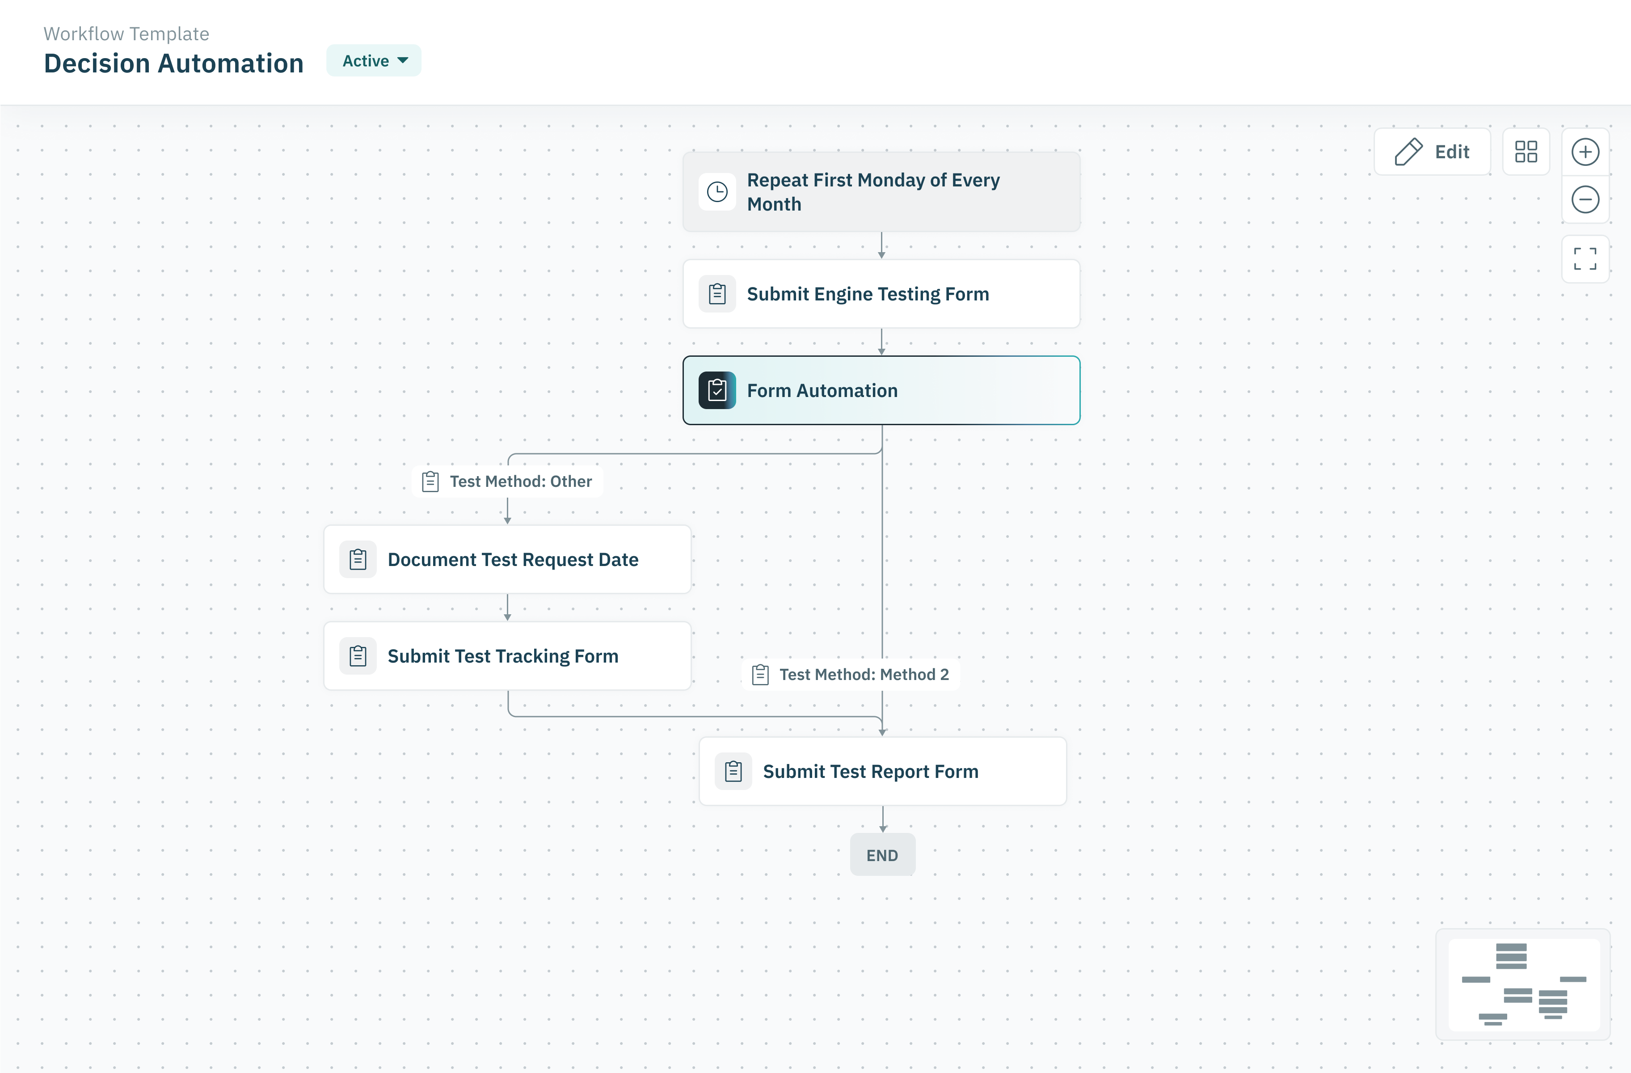This screenshot has height=1073, width=1631.
Task: Click the fit-to-screen brackets icon
Action: [1585, 259]
